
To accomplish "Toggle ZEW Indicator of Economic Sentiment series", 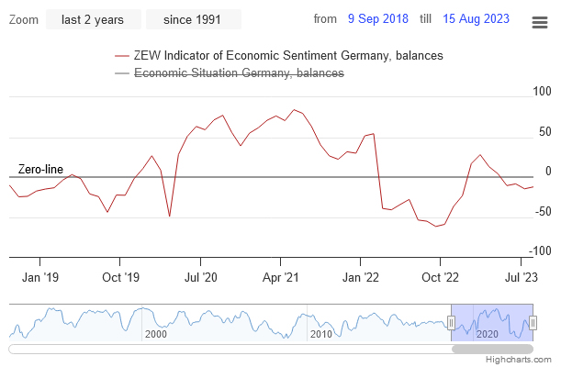I will pos(288,56).
